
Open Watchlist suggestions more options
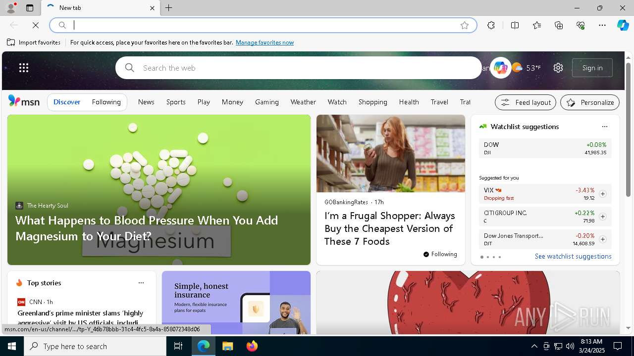pyautogui.click(x=605, y=127)
